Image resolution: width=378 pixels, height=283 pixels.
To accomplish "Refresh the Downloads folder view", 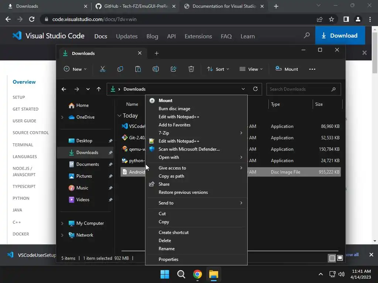I will coord(255,89).
